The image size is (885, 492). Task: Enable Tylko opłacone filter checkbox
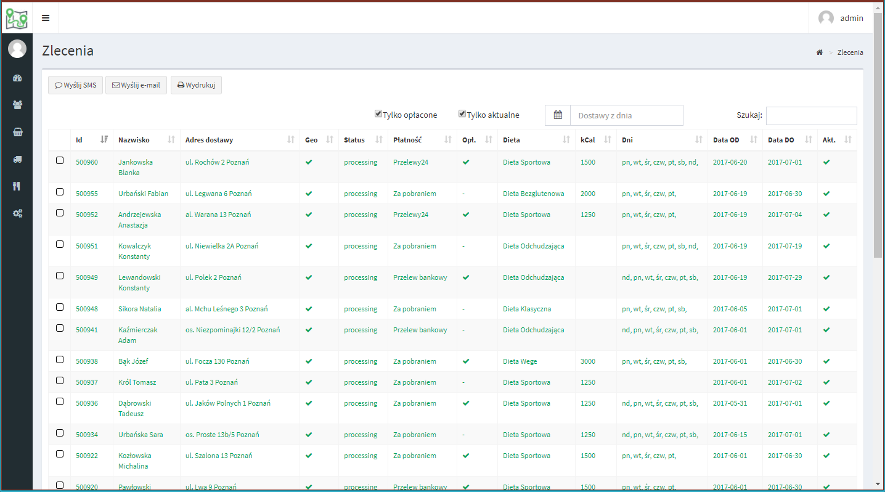378,114
